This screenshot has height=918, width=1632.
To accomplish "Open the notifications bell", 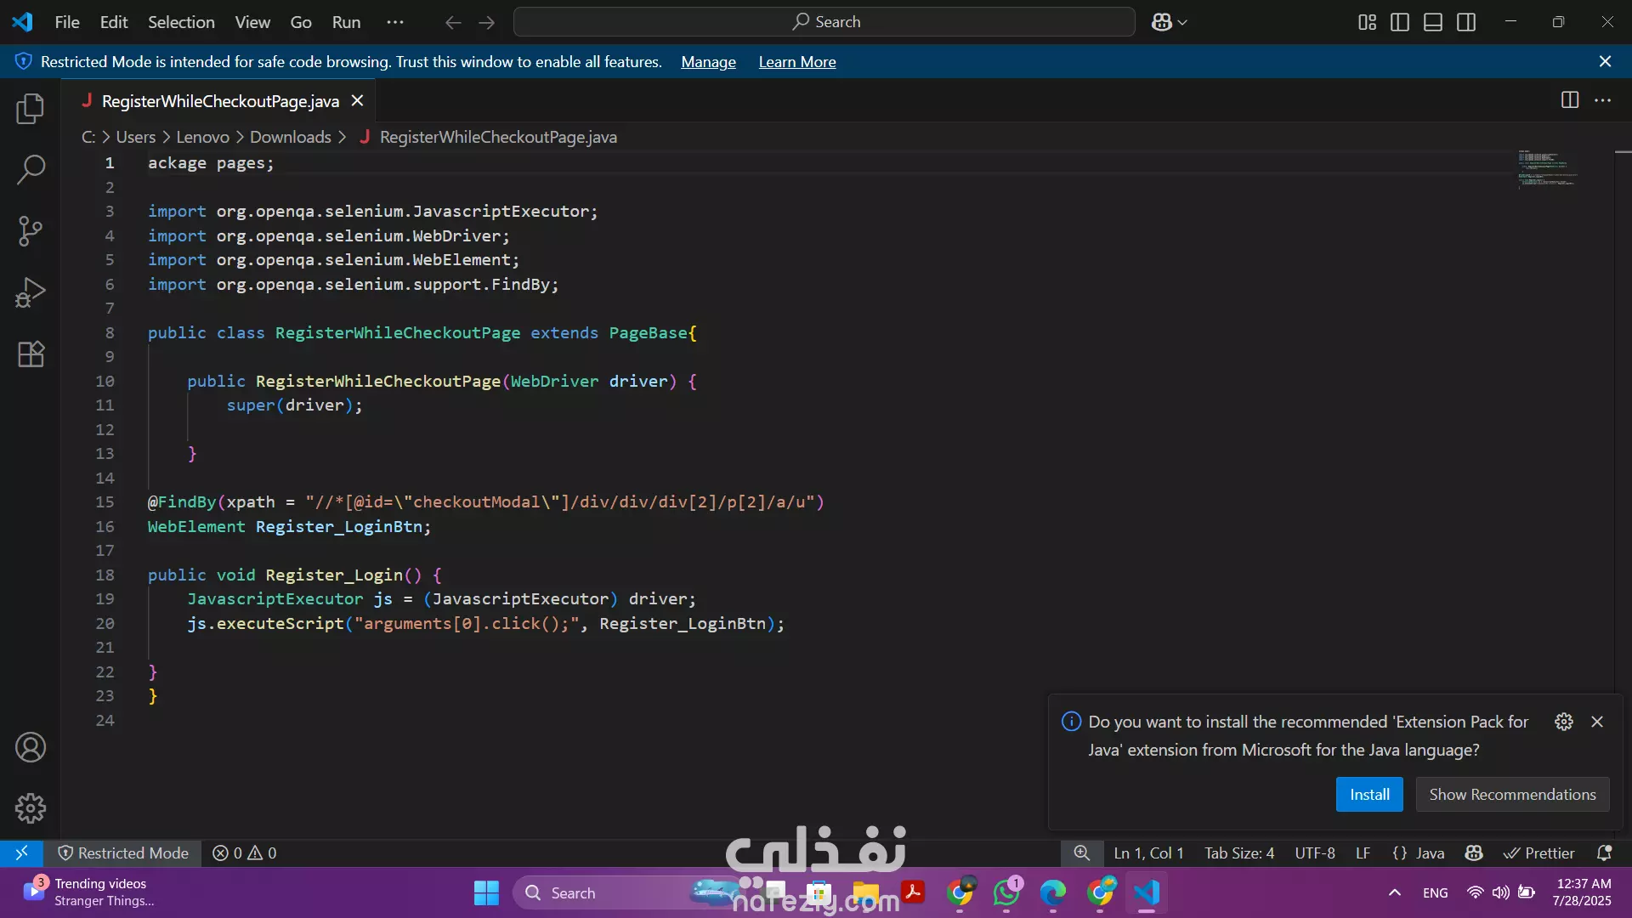I will pyautogui.click(x=1605, y=853).
